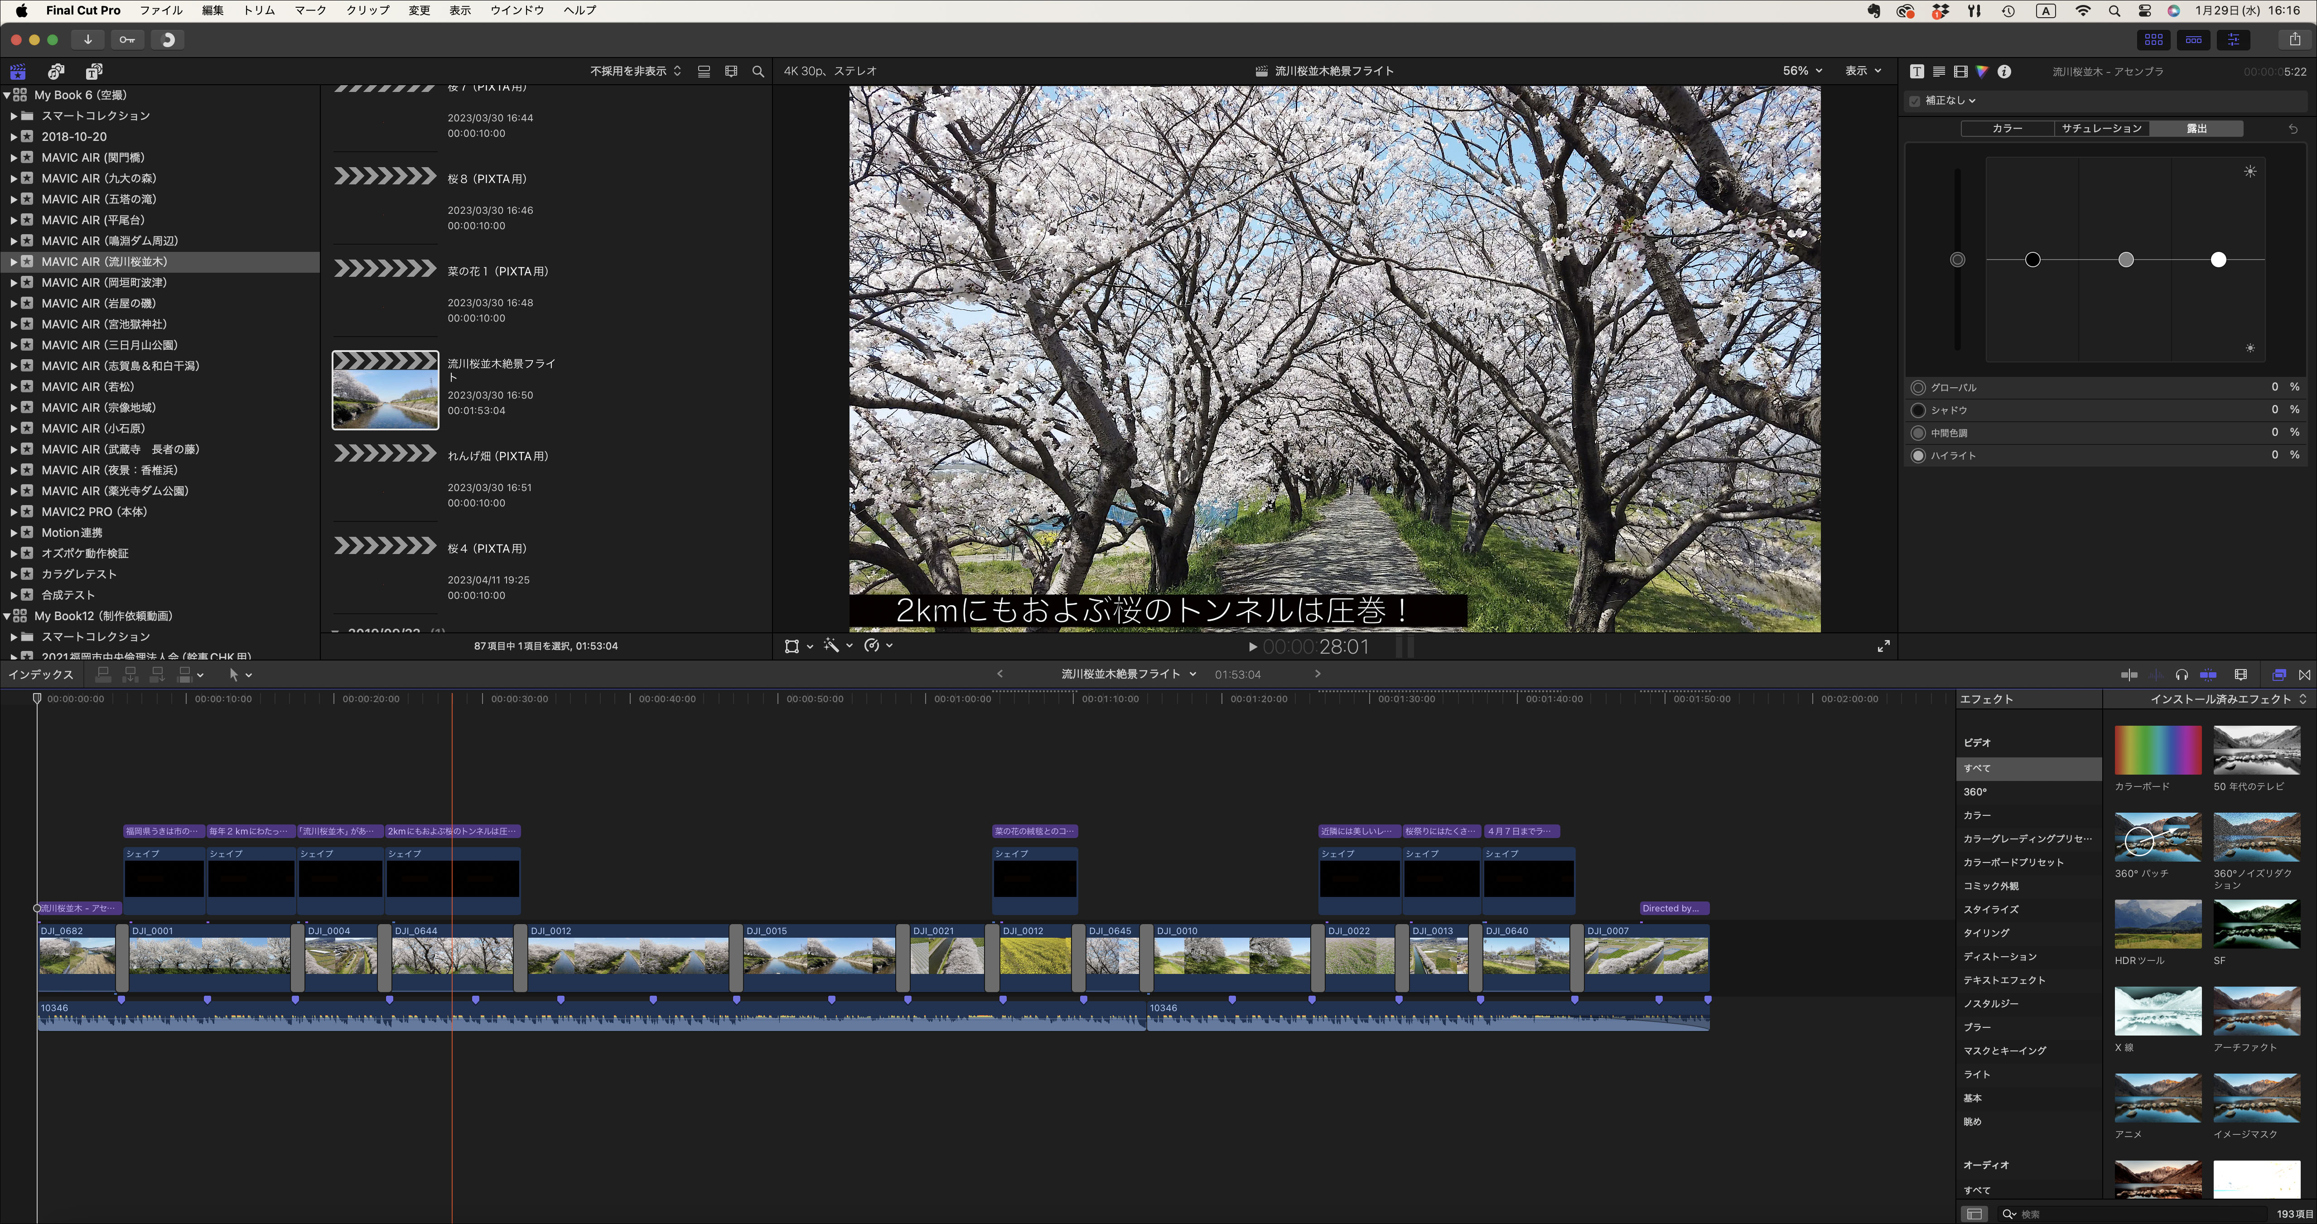Enter full screen viewer mode
Image resolution: width=2317 pixels, height=1224 pixels.
[x=1883, y=646]
